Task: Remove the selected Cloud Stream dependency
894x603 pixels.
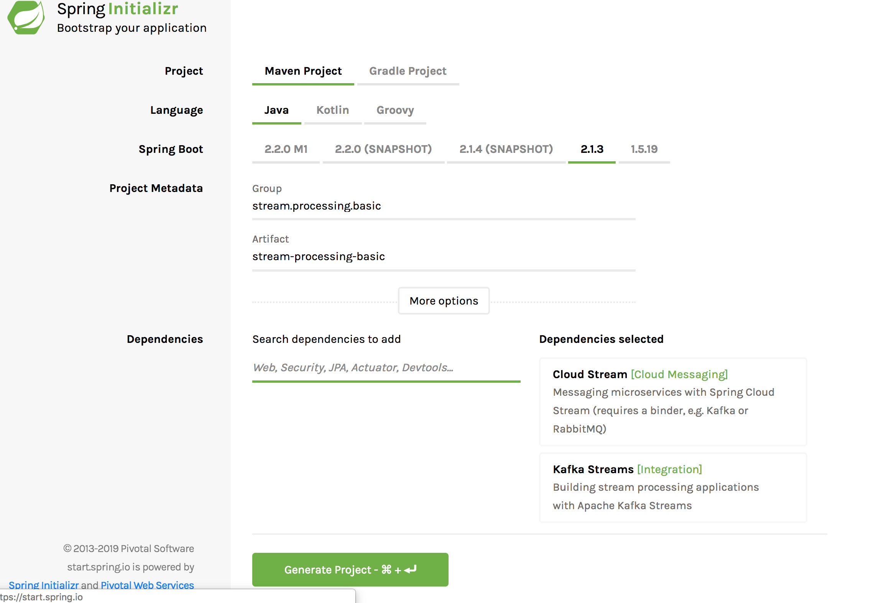Action: (672, 401)
